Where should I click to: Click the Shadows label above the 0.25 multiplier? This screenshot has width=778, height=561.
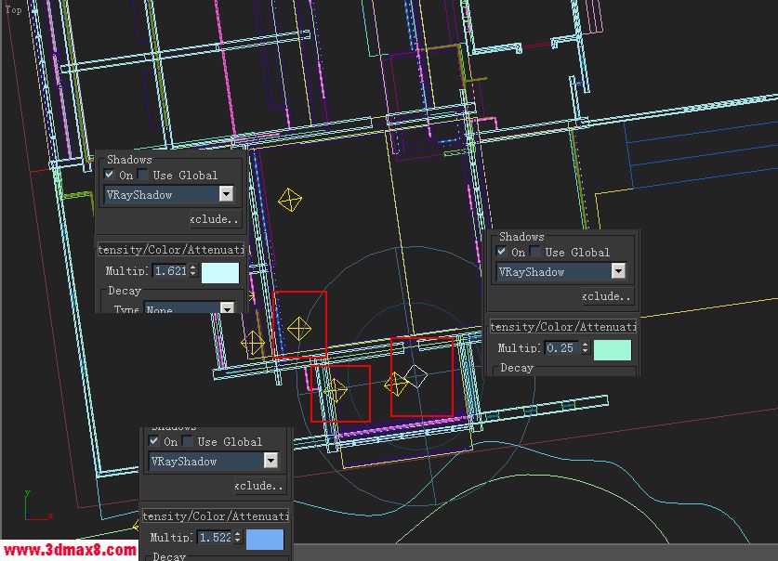(521, 237)
